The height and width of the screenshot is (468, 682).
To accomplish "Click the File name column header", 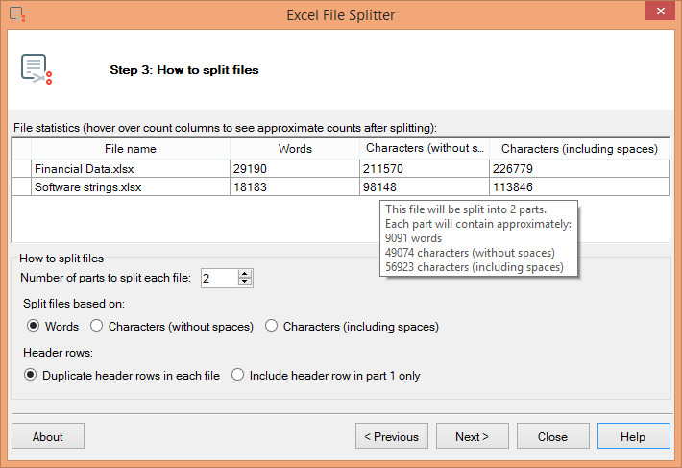I will (130, 149).
